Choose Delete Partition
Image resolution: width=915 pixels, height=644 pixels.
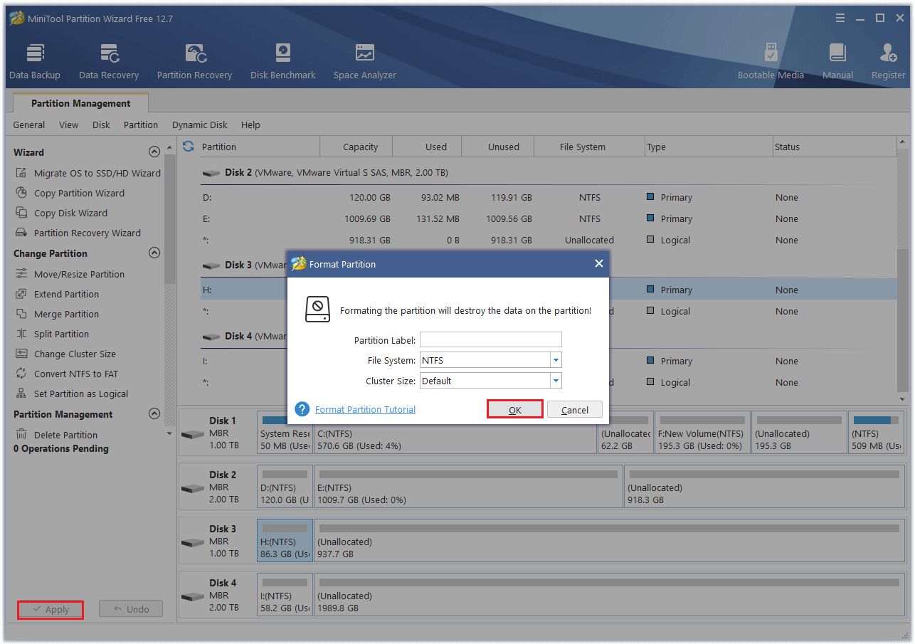(56, 435)
